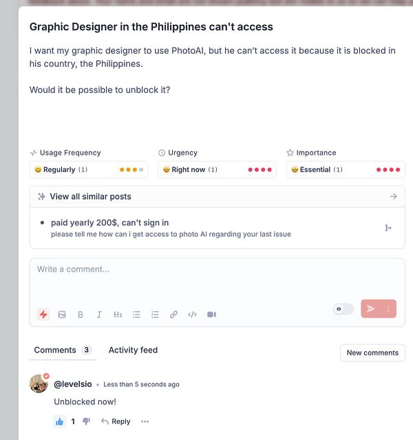The image size is (413, 440).
Task: Open the @levelsio username link
Action: click(73, 384)
